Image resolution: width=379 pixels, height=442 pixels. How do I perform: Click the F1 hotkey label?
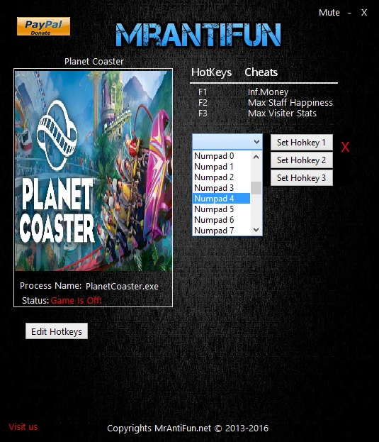click(x=203, y=92)
